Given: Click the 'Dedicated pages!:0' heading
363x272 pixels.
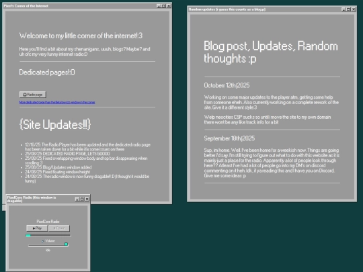Looking at the screenshot, I should [47, 72].
